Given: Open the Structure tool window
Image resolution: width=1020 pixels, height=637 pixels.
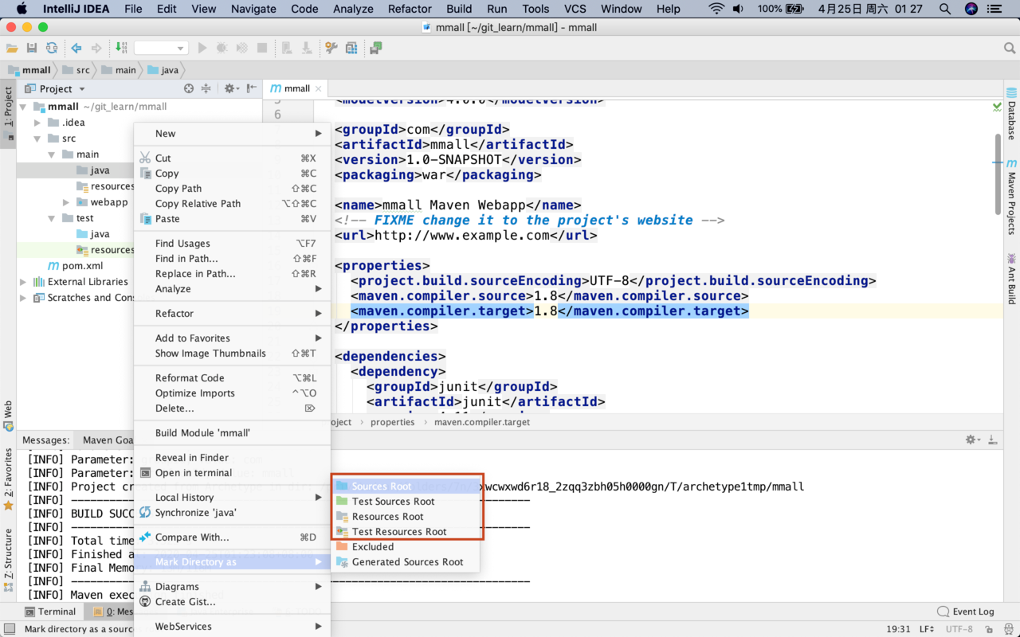Looking at the screenshot, I should [x=9, y=560].
